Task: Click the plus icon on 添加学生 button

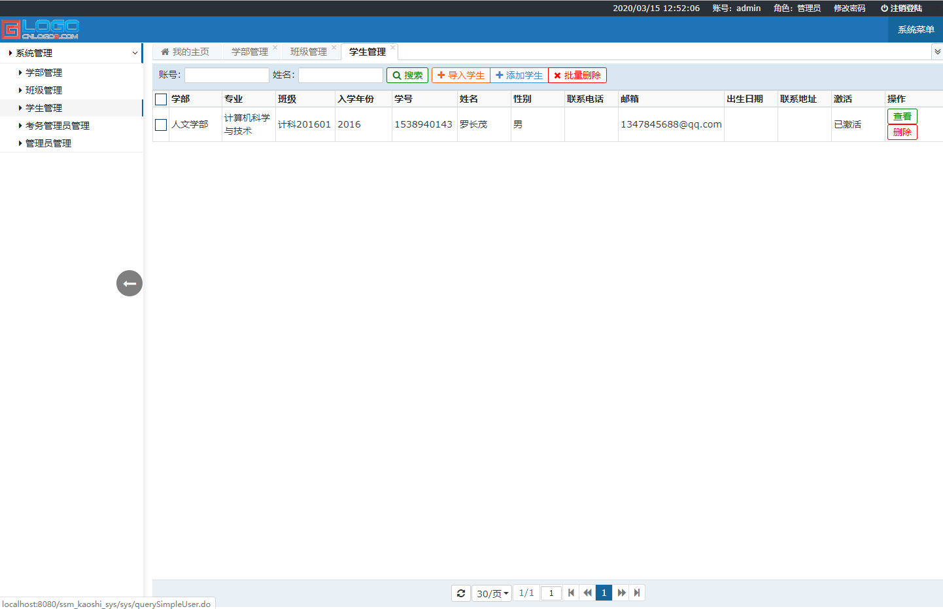Action: click(x=498, y=75)
